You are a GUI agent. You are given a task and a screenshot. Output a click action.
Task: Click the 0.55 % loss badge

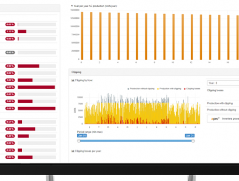point(10,150)
